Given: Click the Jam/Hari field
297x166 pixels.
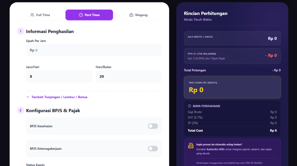Looking at the screenshot, I should pyautogui.click(x=59, y=77).
